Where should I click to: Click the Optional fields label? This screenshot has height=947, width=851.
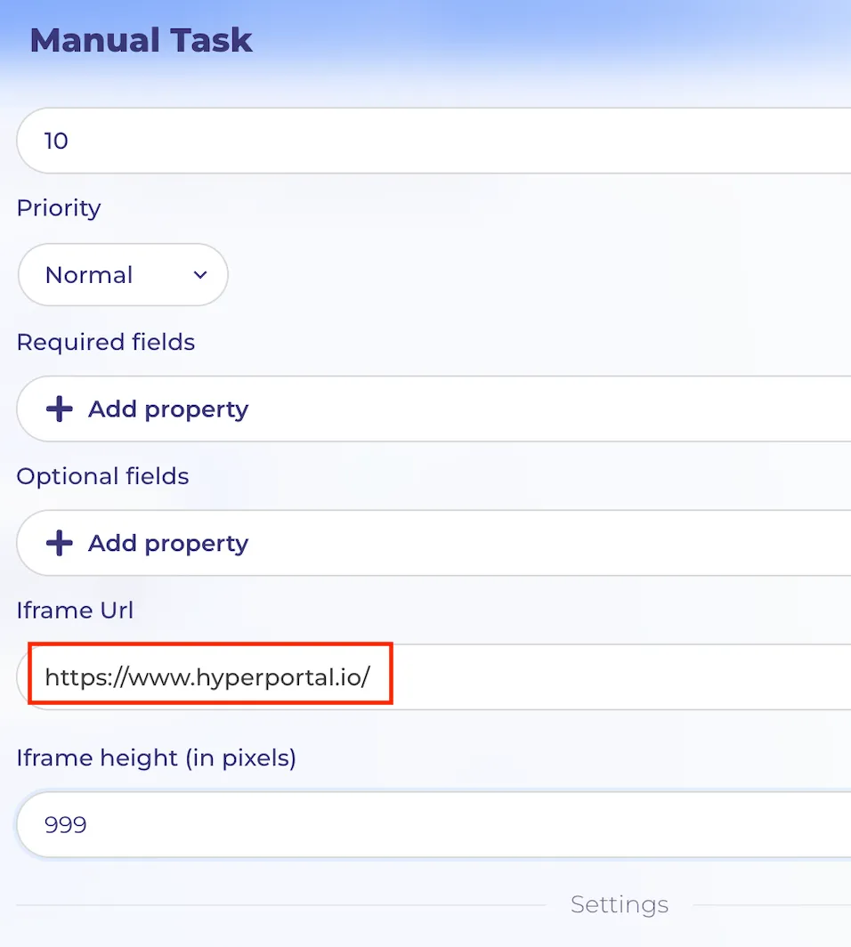coord(102,476)
